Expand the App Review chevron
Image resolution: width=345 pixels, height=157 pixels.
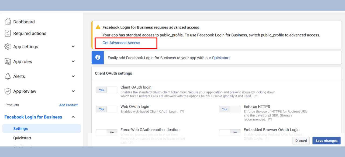(x=73, y=91)
